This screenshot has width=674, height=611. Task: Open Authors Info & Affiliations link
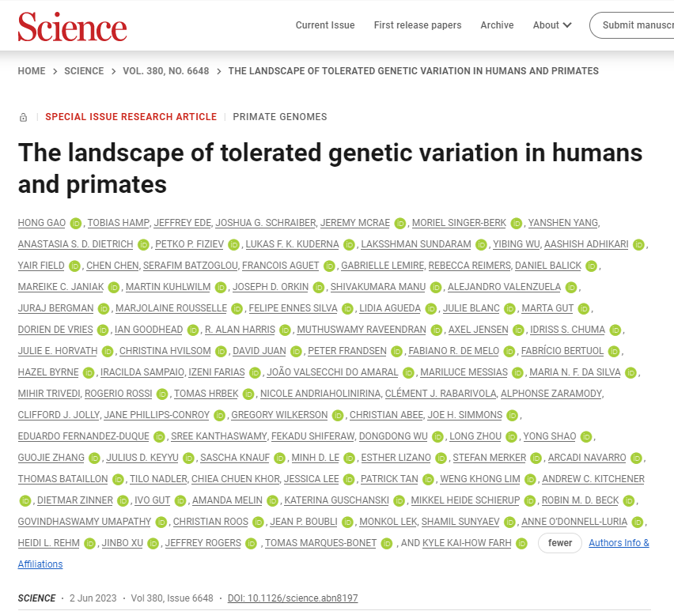coord(619,543)
